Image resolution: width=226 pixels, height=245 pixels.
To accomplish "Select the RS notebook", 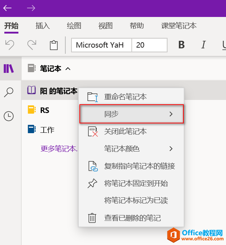I will tap(45, 110).
